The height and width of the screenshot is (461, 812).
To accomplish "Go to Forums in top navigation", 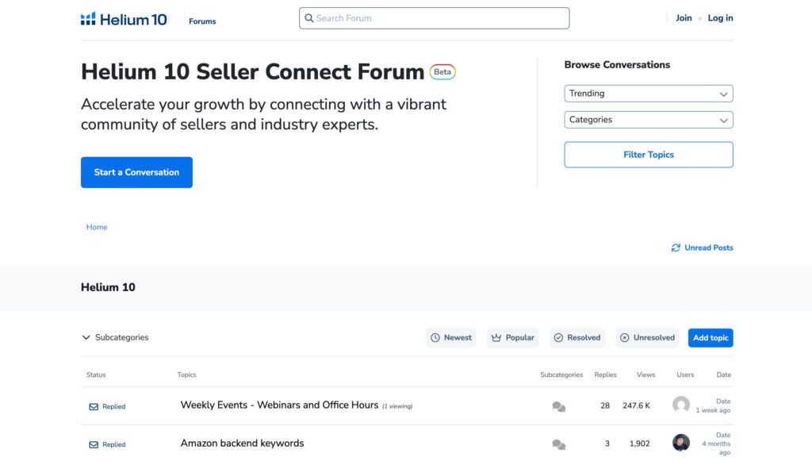I will pyautogui.click(x=202, y=21).
